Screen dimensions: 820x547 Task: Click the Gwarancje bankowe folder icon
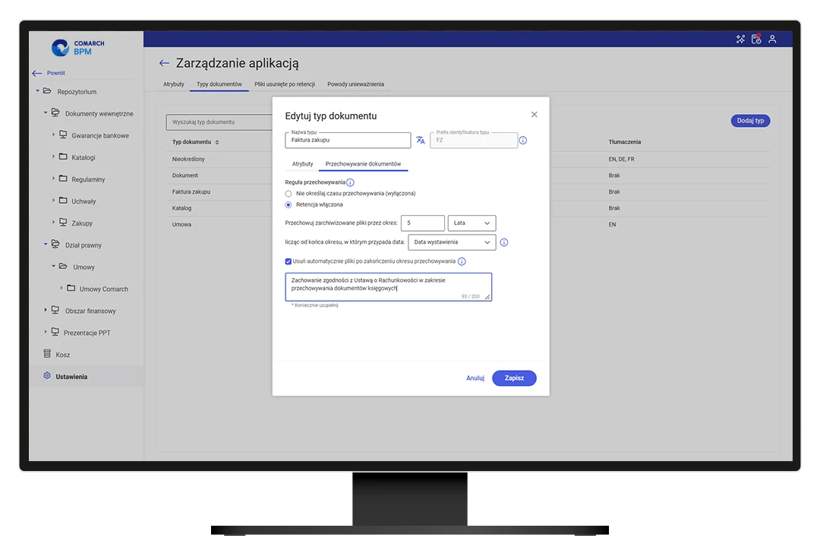tap(63, 134)
